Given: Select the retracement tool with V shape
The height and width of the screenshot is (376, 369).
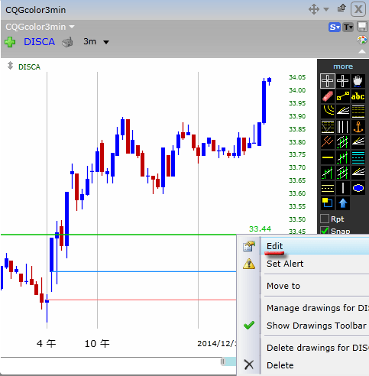Looking at the screenshot, I should tap(327, 127).
